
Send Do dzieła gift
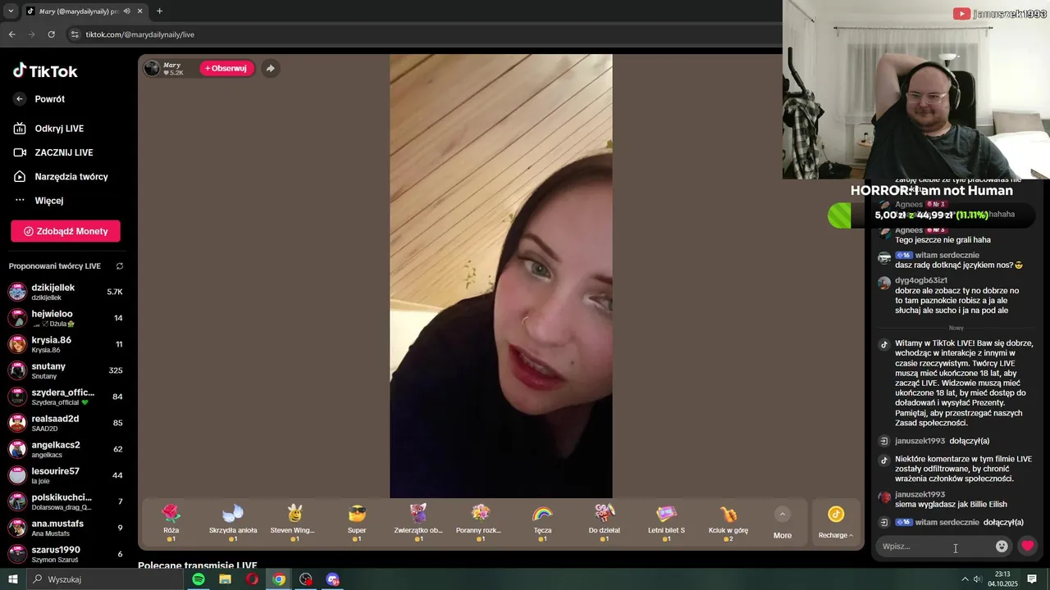[605, 523]
